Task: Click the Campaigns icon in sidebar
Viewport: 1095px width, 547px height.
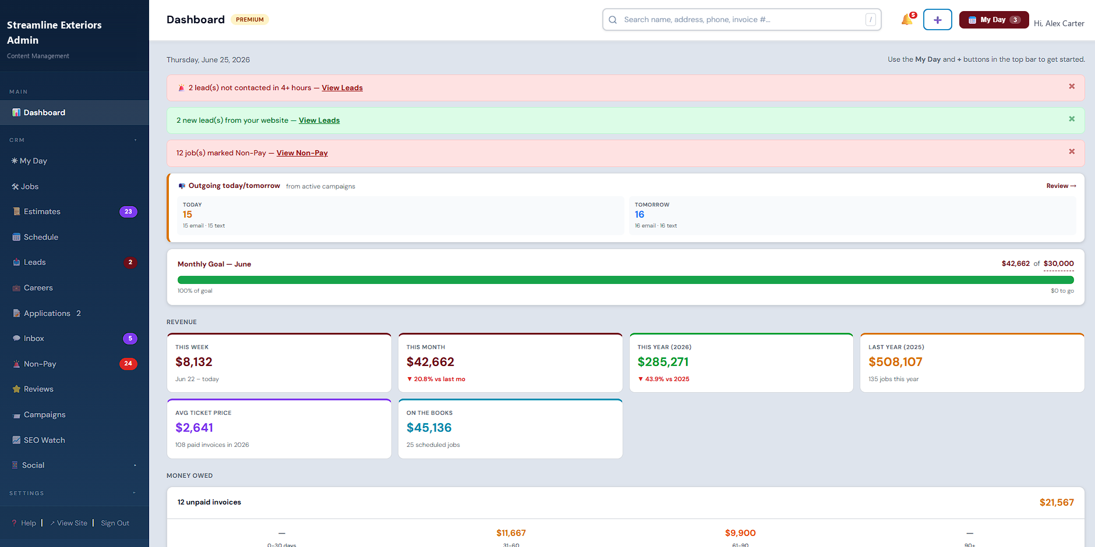Action: pyautogui.click(x=16, y=415)
